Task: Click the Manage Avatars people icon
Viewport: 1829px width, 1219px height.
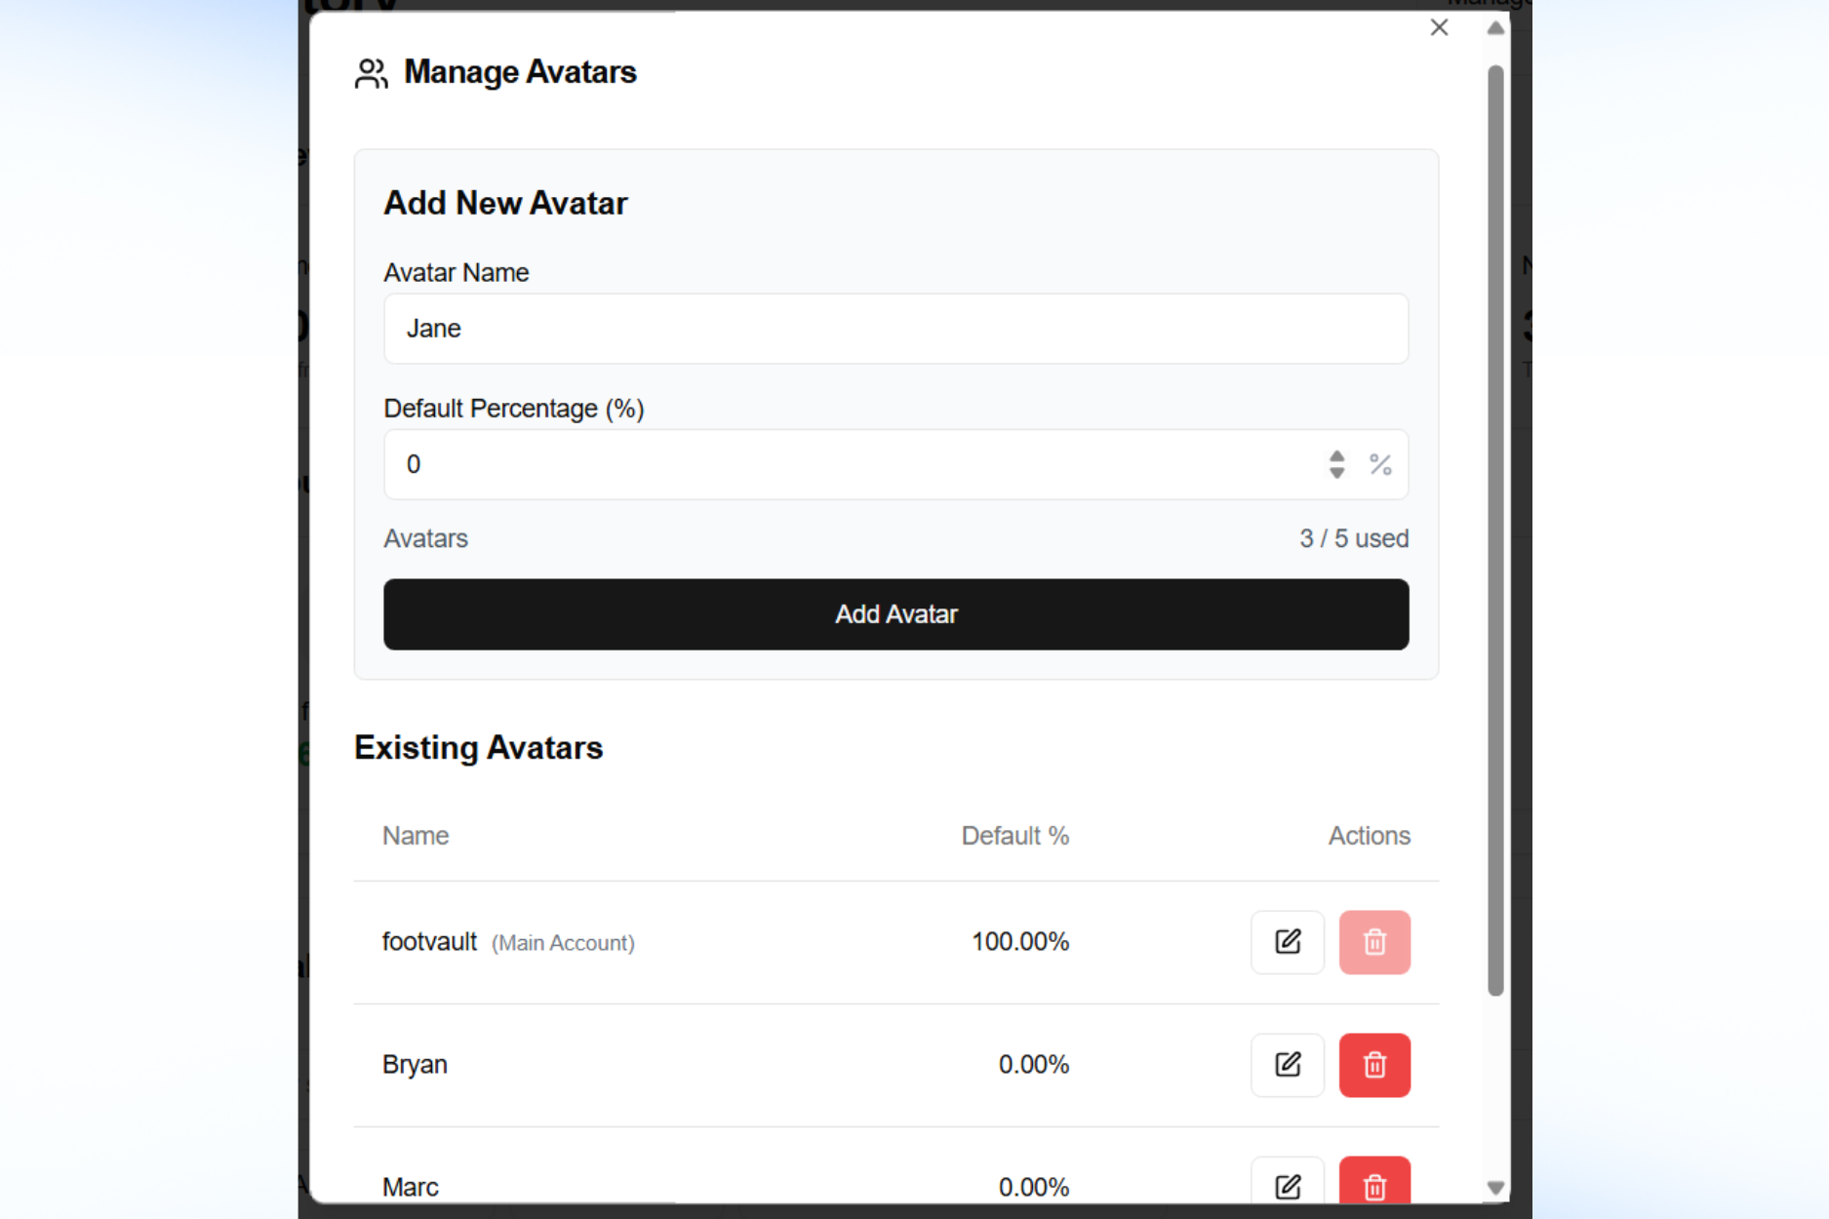Action: [x=371, y=71]
